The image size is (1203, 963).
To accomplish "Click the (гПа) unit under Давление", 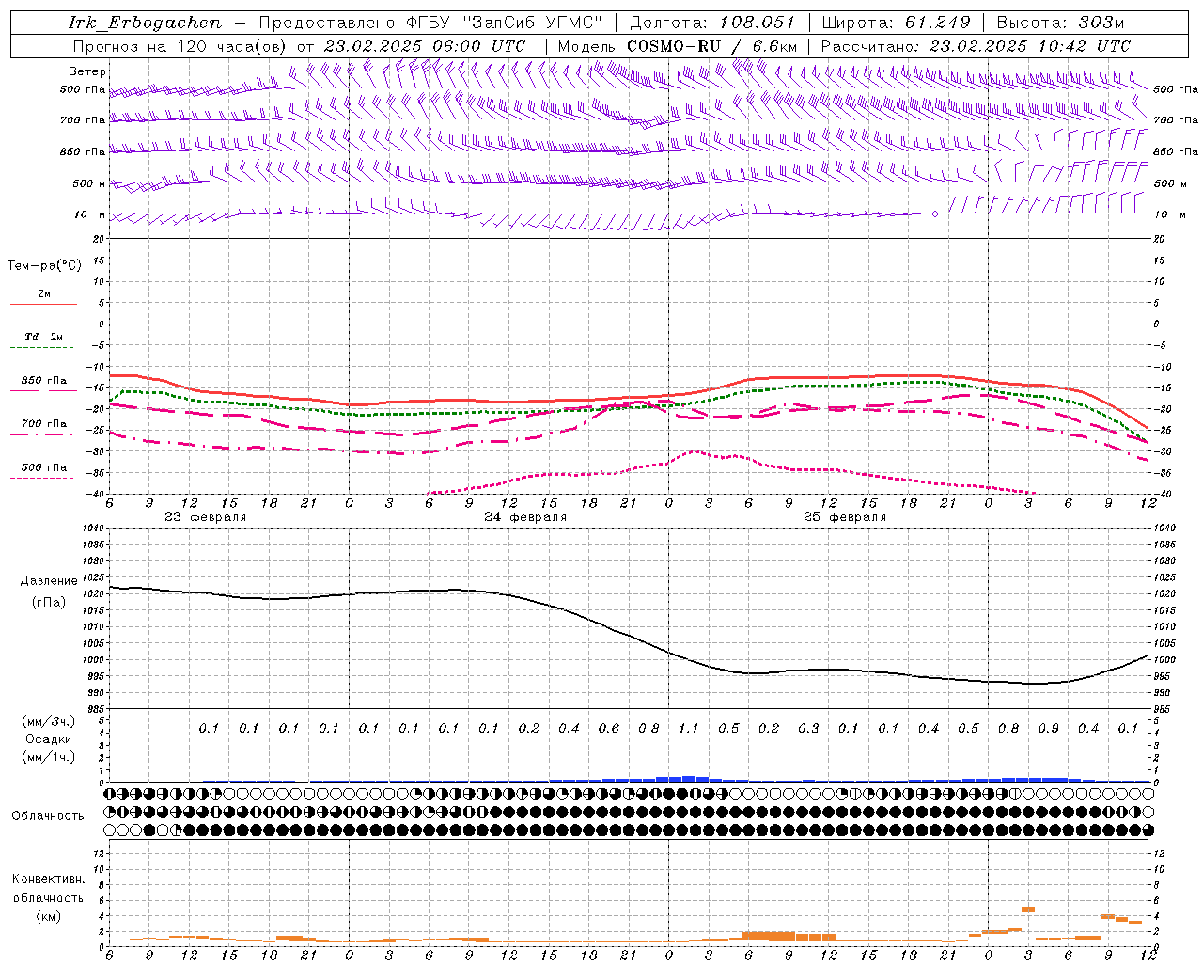I will pyautogui.click(x=48, y=603).
